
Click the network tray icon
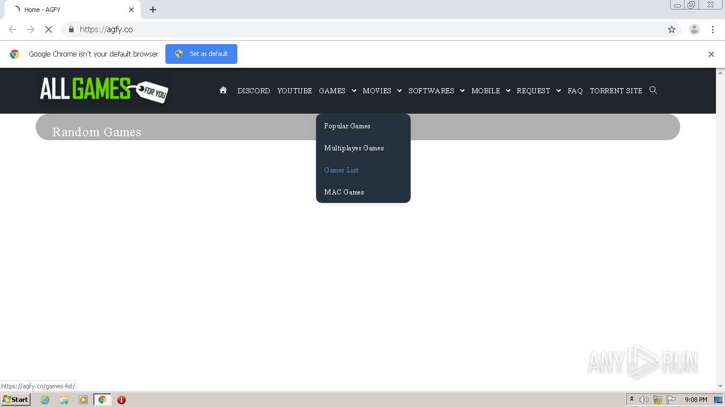(x=658, y=400)
